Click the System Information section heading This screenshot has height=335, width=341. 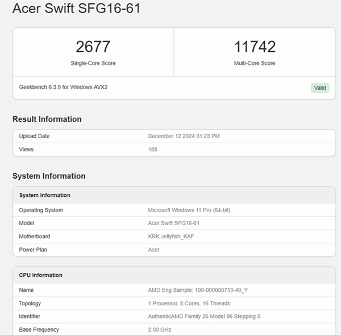[49, 176]
